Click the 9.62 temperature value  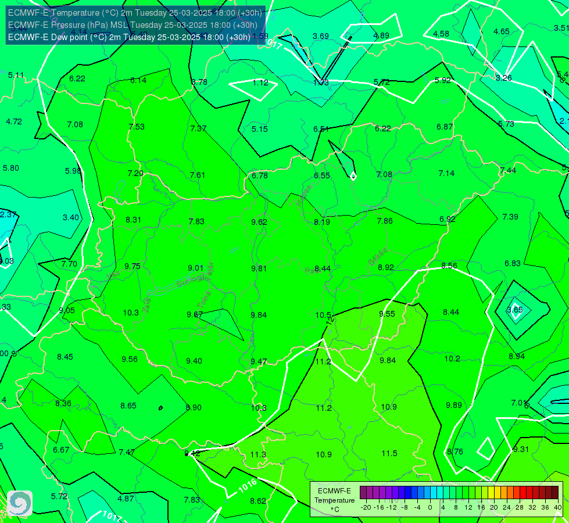pyautogui.click(x=259, y=222)
